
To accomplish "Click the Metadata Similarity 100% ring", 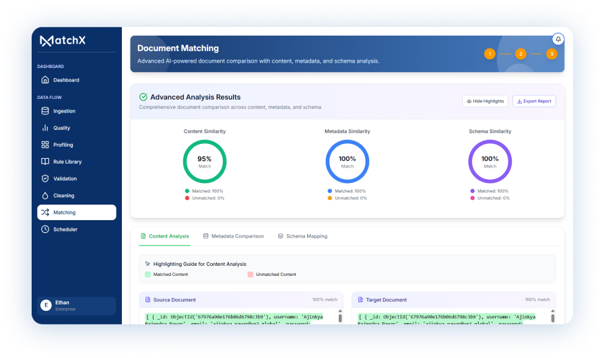I will click(347, 162).
